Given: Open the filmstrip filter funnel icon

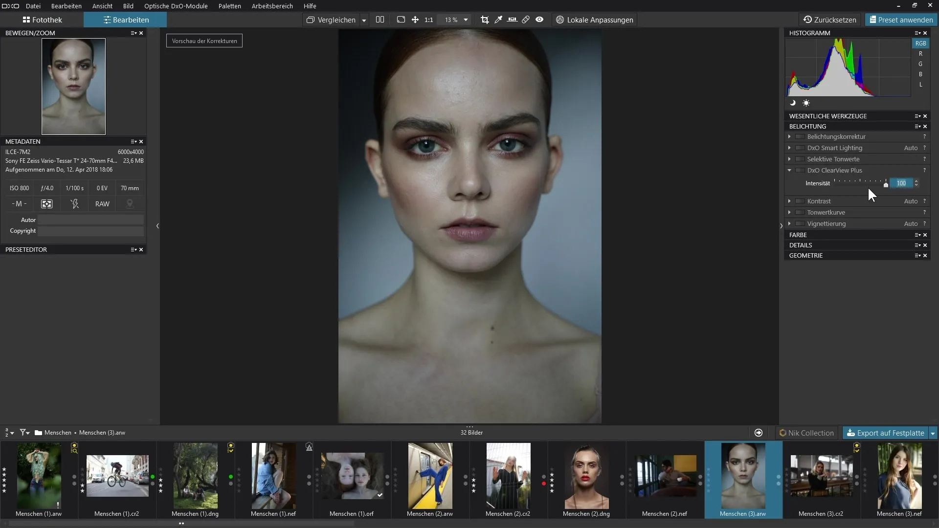Looking at the screenshot, I should click(x=24, y=433).
